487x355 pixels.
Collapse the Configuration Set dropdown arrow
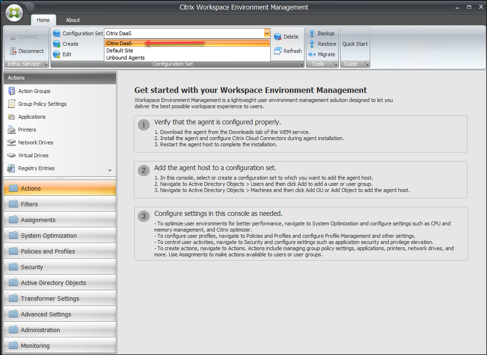pyautogui.click(x=267, y=34)
